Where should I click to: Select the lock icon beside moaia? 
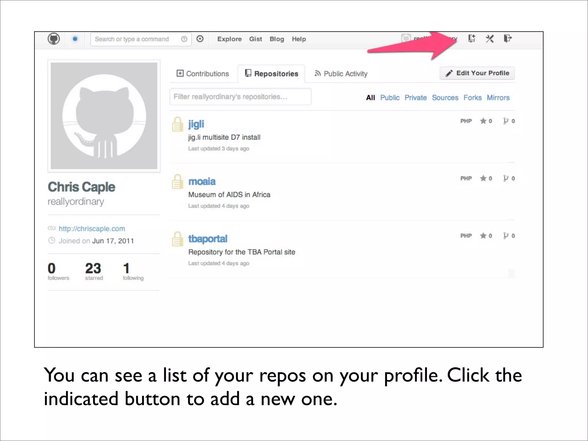click(x=177, y=181)
